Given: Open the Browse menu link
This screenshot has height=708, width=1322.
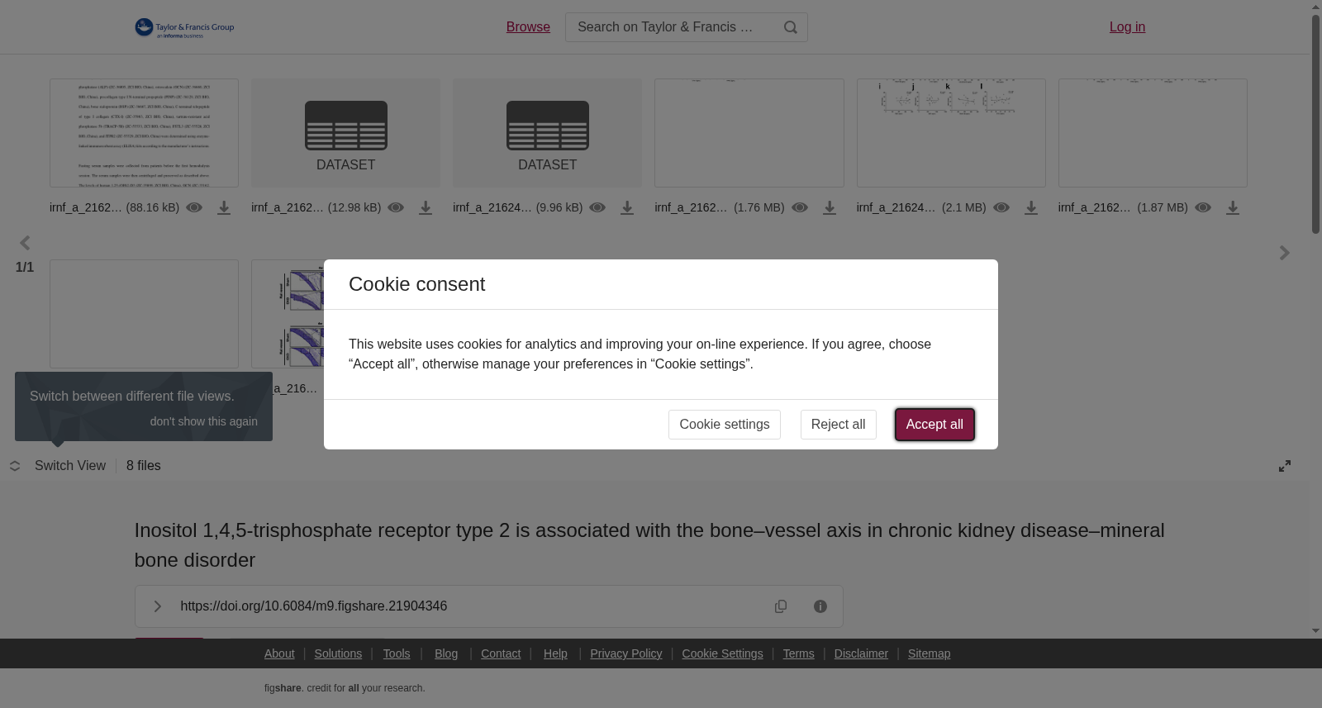Looking at the screenshot, I should 528,27.
